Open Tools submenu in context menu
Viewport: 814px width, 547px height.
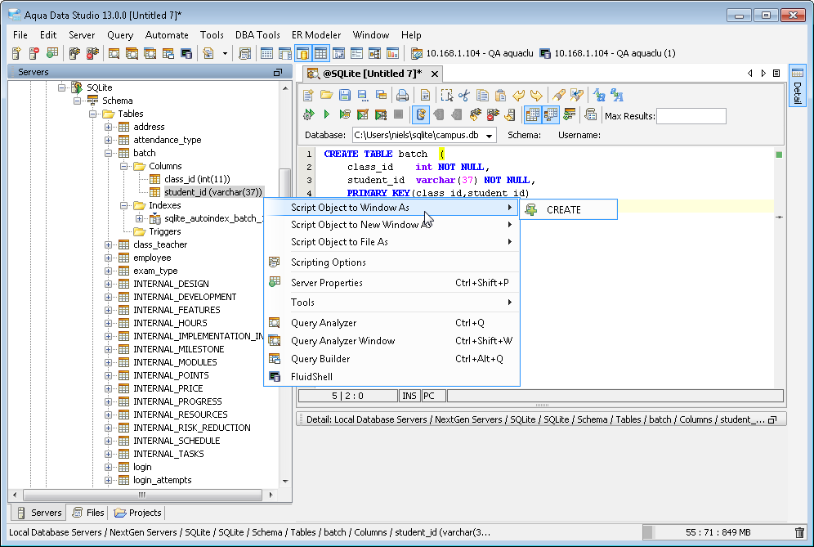click(x=392, y=303)
